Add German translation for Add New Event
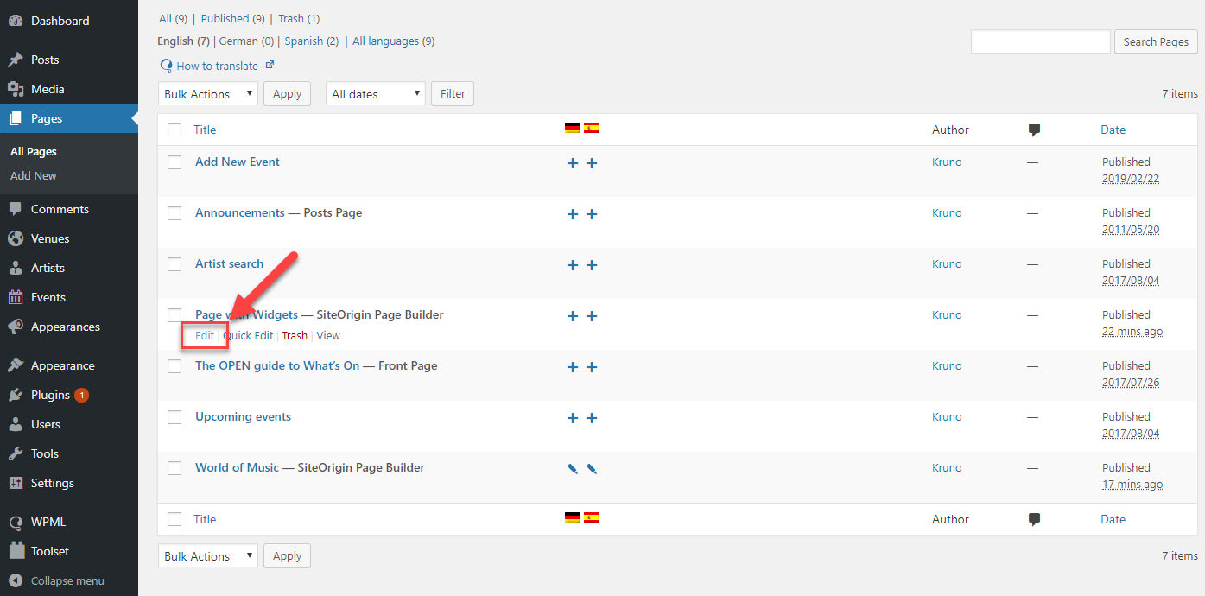The image size is (1205, 596). [572, 163]
